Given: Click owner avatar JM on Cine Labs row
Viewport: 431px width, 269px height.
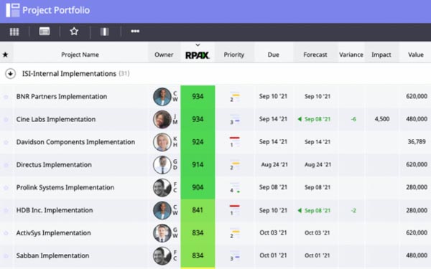Looking at the screenshot, I should [162, 119].
